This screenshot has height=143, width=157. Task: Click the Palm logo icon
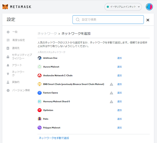[x=40, y=119]
